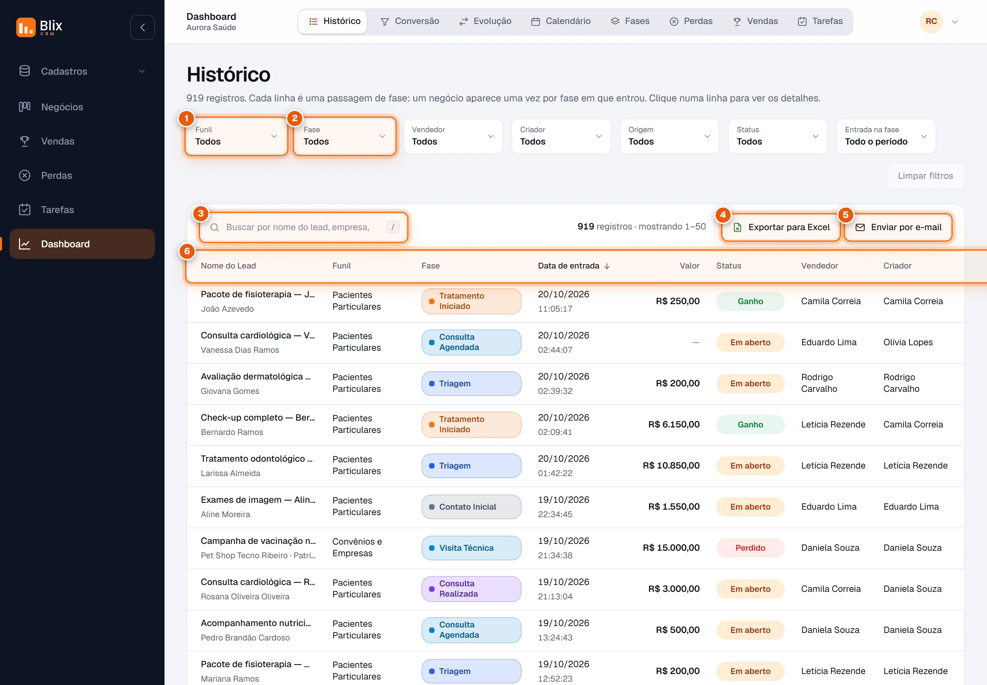Click the Perdido status badge
Viewport: 987px width, 685px height.
point(750,548)
